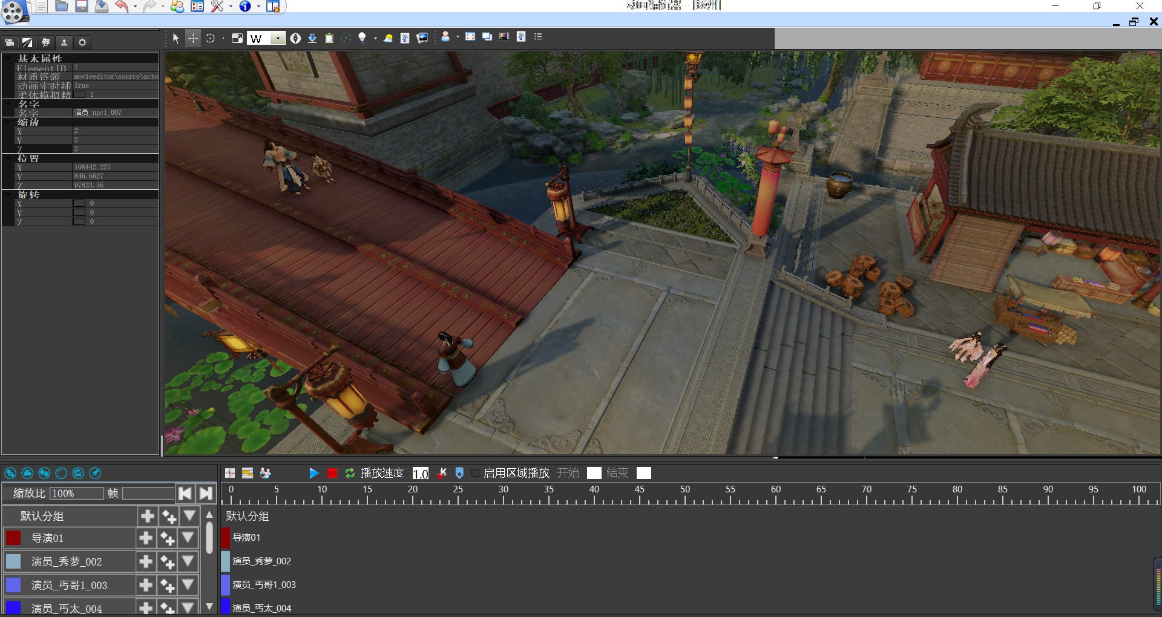
Task: Click multi-add button for 演员_丐哥1_003
Action: tap(167, 585)
